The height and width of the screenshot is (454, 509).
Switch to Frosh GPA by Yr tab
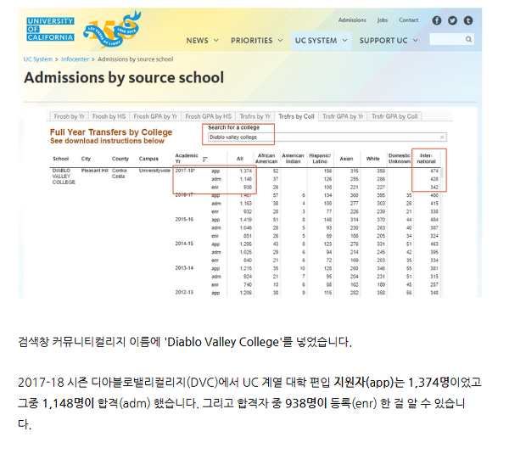pyautogui.click(x=155, y=116)
